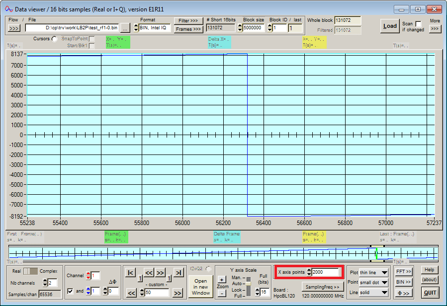Click the overview navigation strip waveform
The width and height of the screenshot is (447, 306).
point(223,253)
